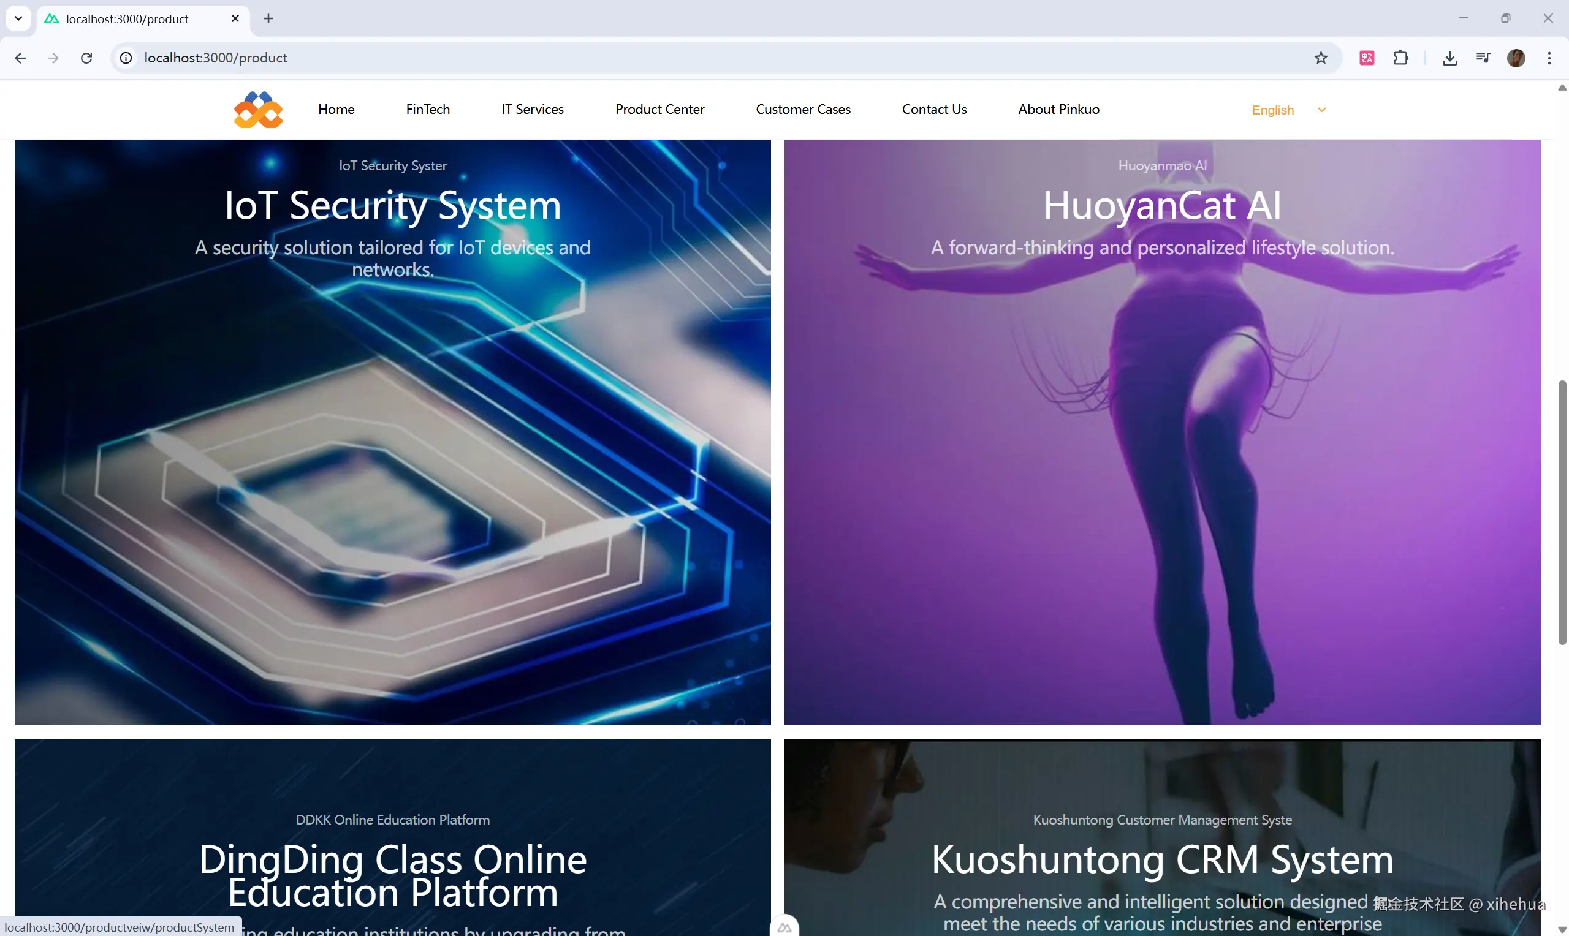Image resolution: width=1569 pixels, height=936 pixels.
Task: Expand the English language dropdown
Action: point(1288,110)
